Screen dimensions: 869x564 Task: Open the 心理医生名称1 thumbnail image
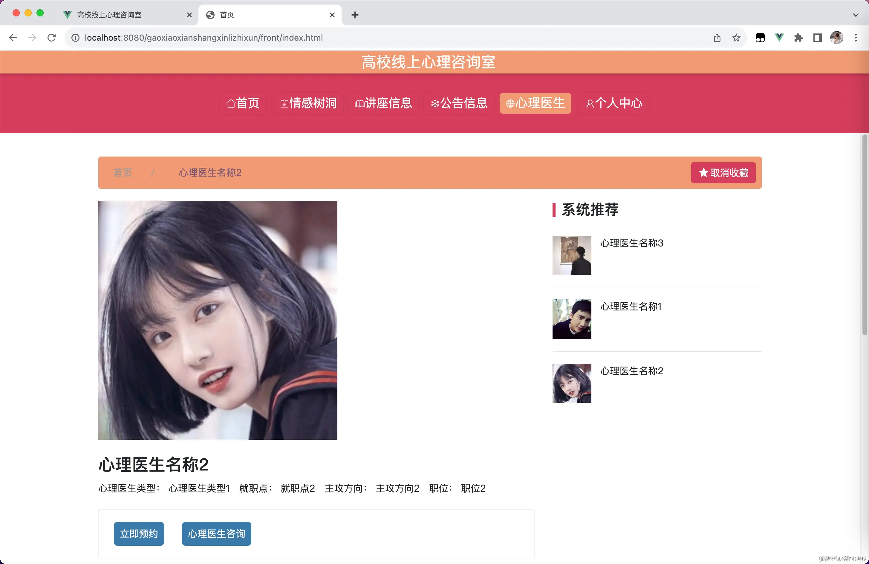click(571, 319)
